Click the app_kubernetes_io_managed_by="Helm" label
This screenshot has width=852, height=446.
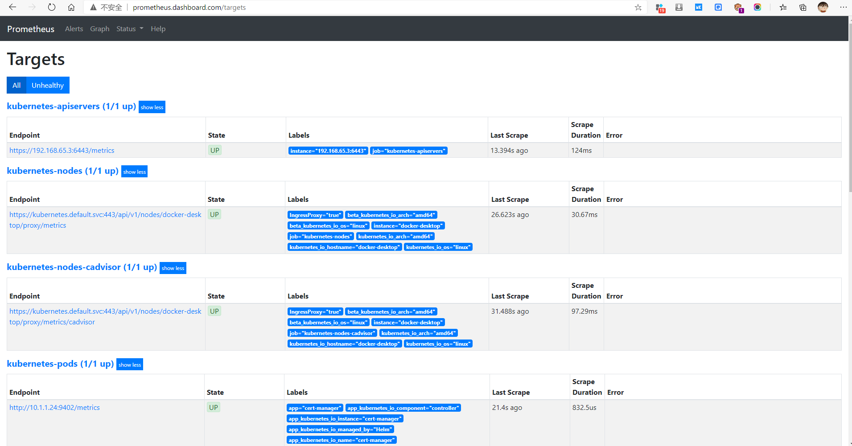click(x=340, y=430)
